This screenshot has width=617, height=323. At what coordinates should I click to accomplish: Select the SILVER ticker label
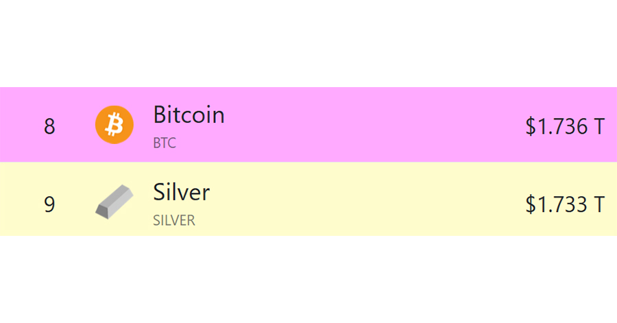pyautogui.click(x=174, y=220)
